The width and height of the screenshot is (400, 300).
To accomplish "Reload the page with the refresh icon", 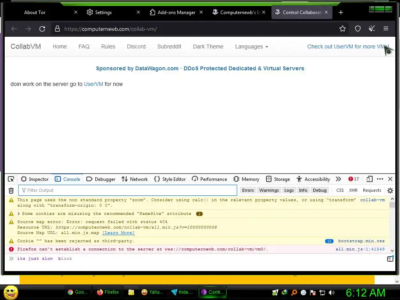I will [x=42, y=29].
